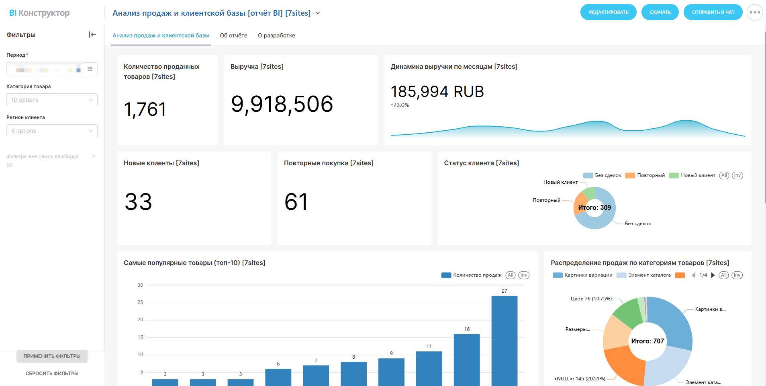Click Сбросить фильтры button
766x386 pixels.
[52, 374]
